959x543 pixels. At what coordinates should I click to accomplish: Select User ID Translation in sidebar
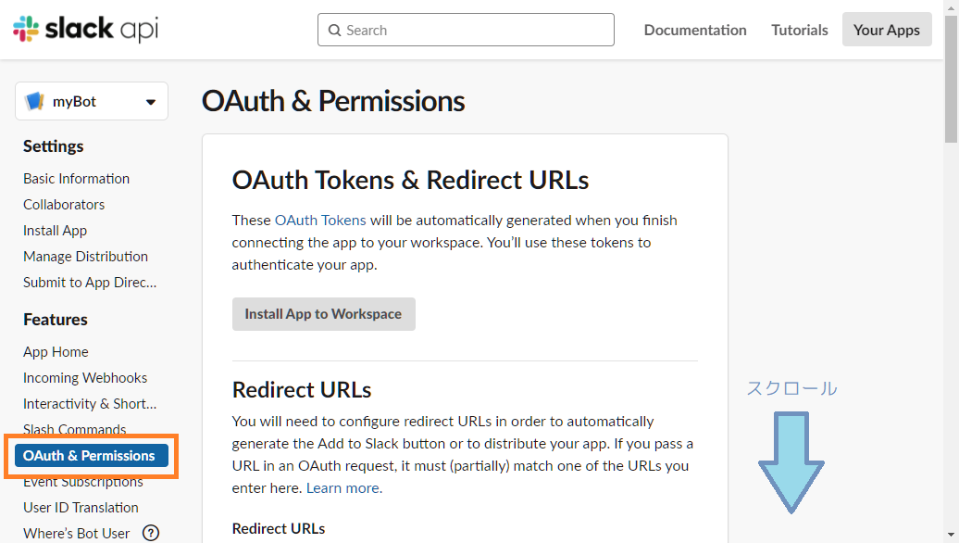(81, 508)
